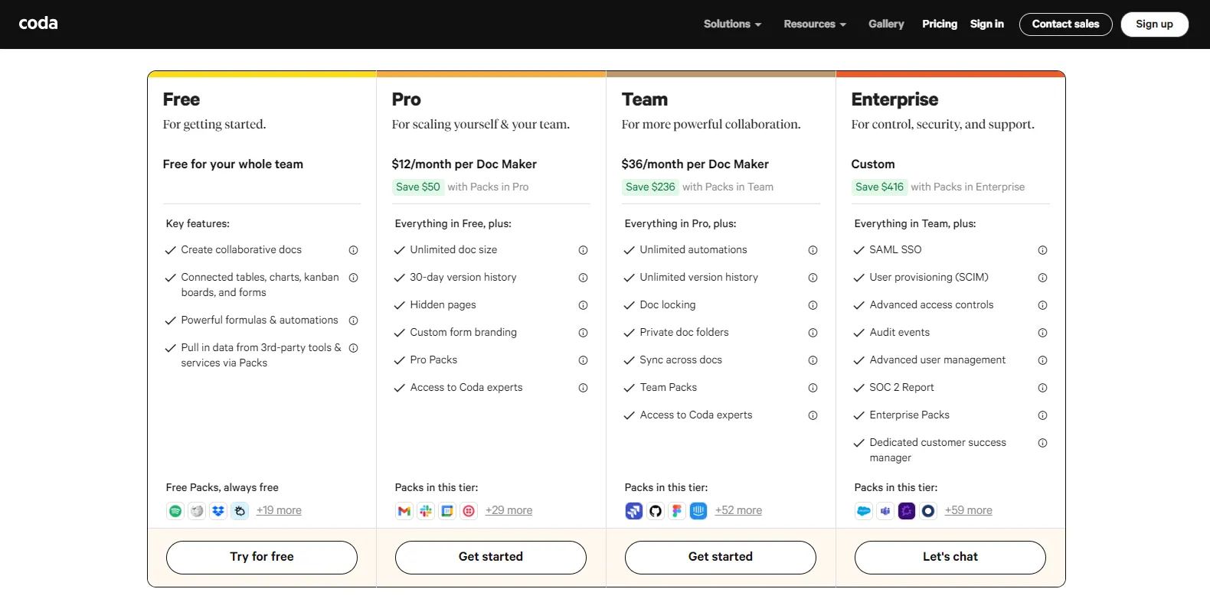Click the Wikipedia pack icon in Free tier

tap(197, 511)
